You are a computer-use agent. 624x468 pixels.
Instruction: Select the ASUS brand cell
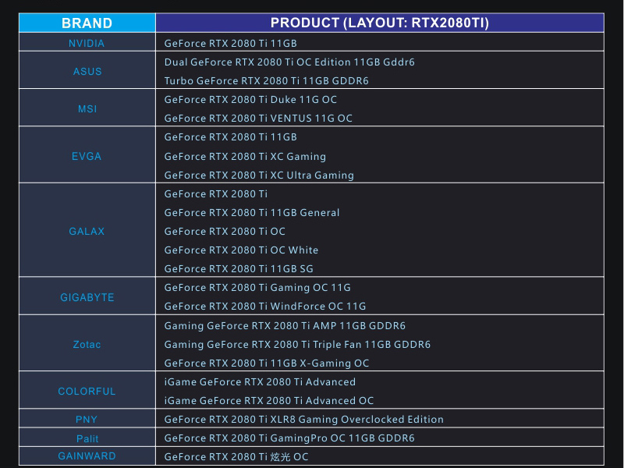coord(87,72)
